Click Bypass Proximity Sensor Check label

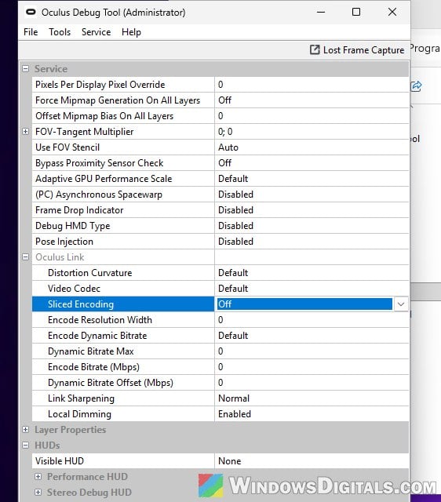coord(100,163)
